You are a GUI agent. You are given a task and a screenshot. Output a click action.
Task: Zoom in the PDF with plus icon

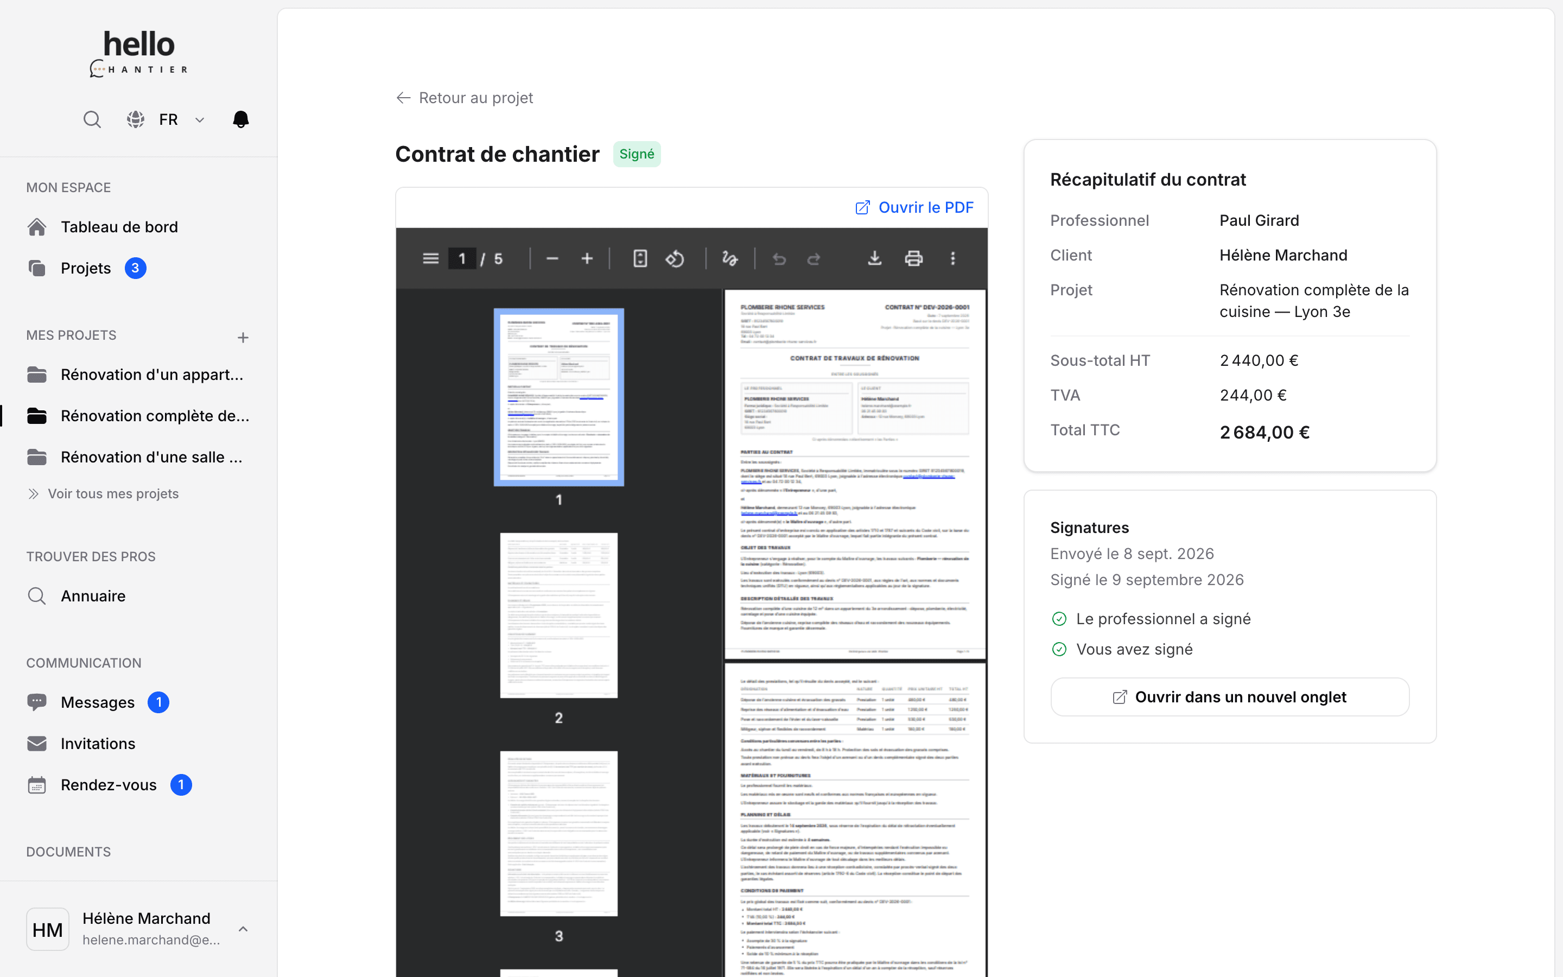click(x=587, y=258)
